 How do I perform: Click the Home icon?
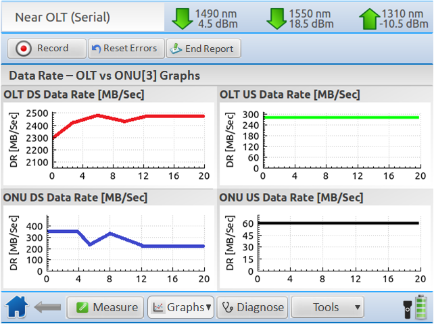pos(18,307)
